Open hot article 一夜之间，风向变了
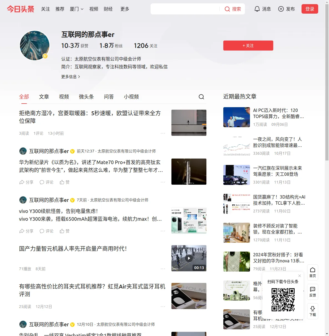Screen dimensions: 329x336 [x=278, y=142]
